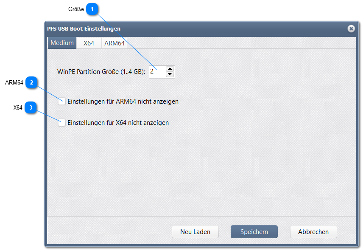Viewport: 363px width, 251px height.
Task: Decrease WinPE partition size with down arrow
Action: (170, 75)
